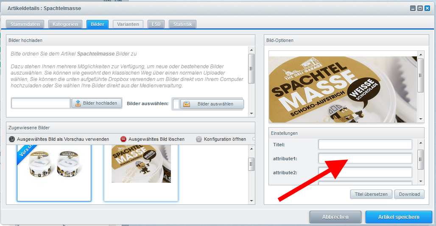Click the file path field beside Bilder hochladen
Screen dimensions: 436x226
[41, 103]
